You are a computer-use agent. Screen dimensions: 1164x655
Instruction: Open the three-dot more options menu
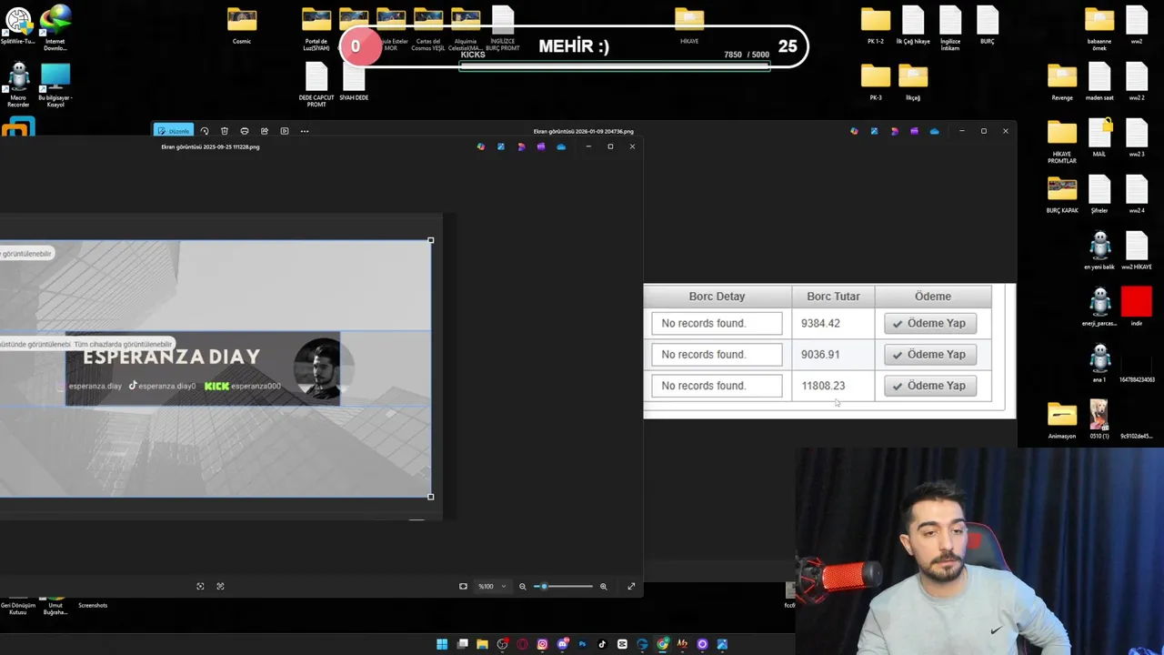click(x=305, y=131)
